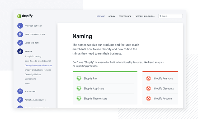Click the Shopify App Store example text
This screenshot has height=119, width=198.
coord(94,88)
